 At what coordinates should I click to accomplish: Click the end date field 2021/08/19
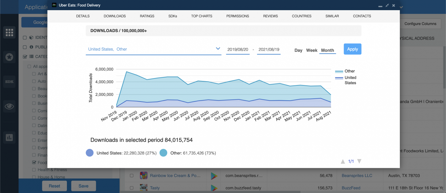[x=269, y=50]
